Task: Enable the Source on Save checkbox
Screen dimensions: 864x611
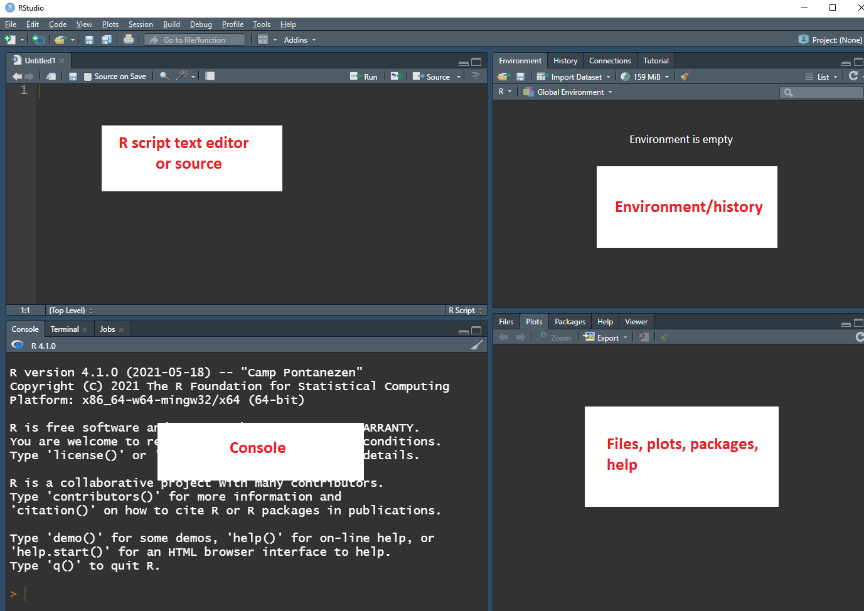Action: [88, 77]
